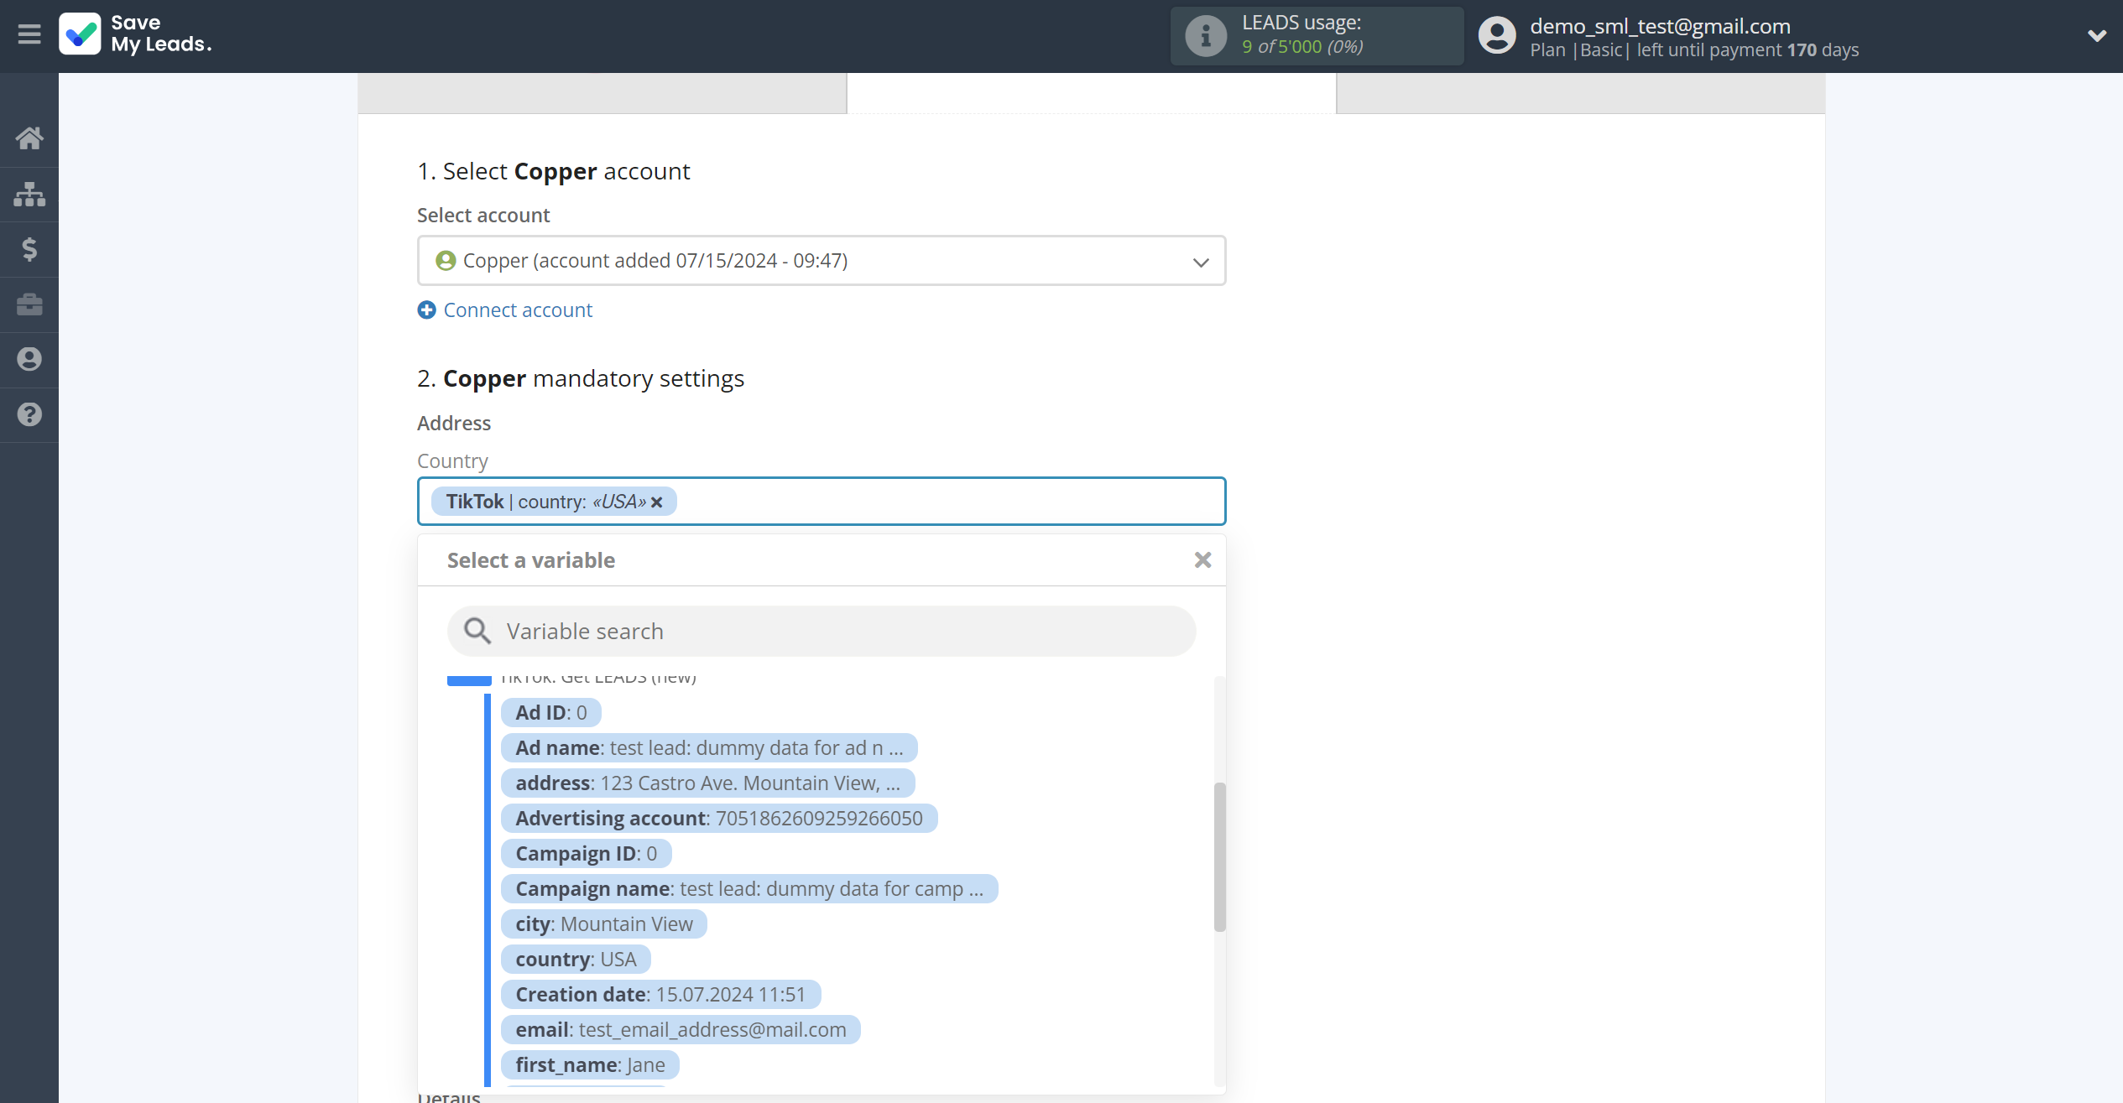Click the demo_sml_test@gmail.com account text
The image size is (2123, 1103).
tap(1660, 26)
